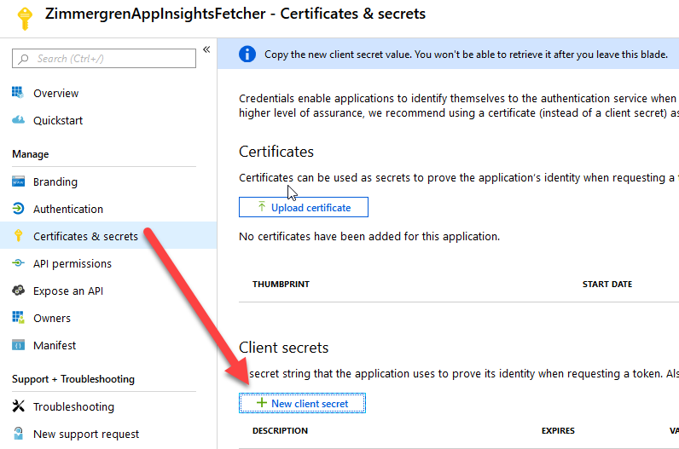Click the Owners icon
Screen dimensions: 679x449
(x=18, y=318)
